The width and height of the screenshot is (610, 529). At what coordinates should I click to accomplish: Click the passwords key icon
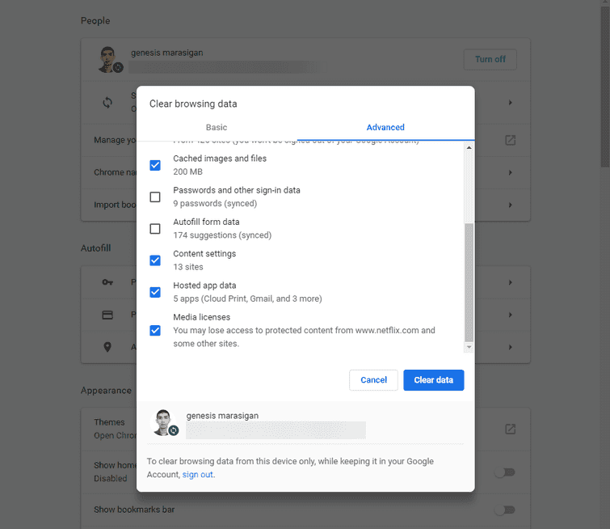coord(107,282)
